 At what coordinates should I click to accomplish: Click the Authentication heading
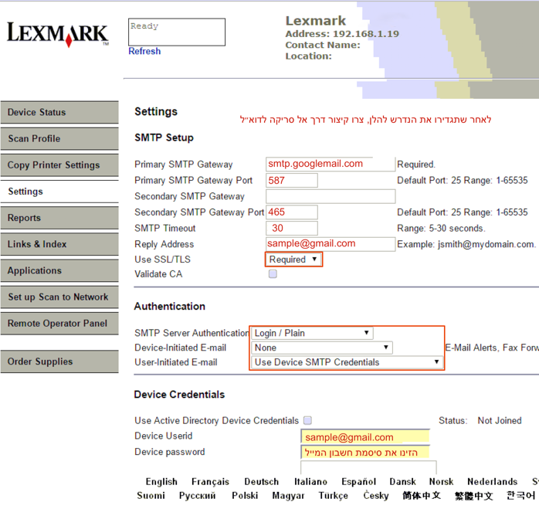click(x=169, y=306)
